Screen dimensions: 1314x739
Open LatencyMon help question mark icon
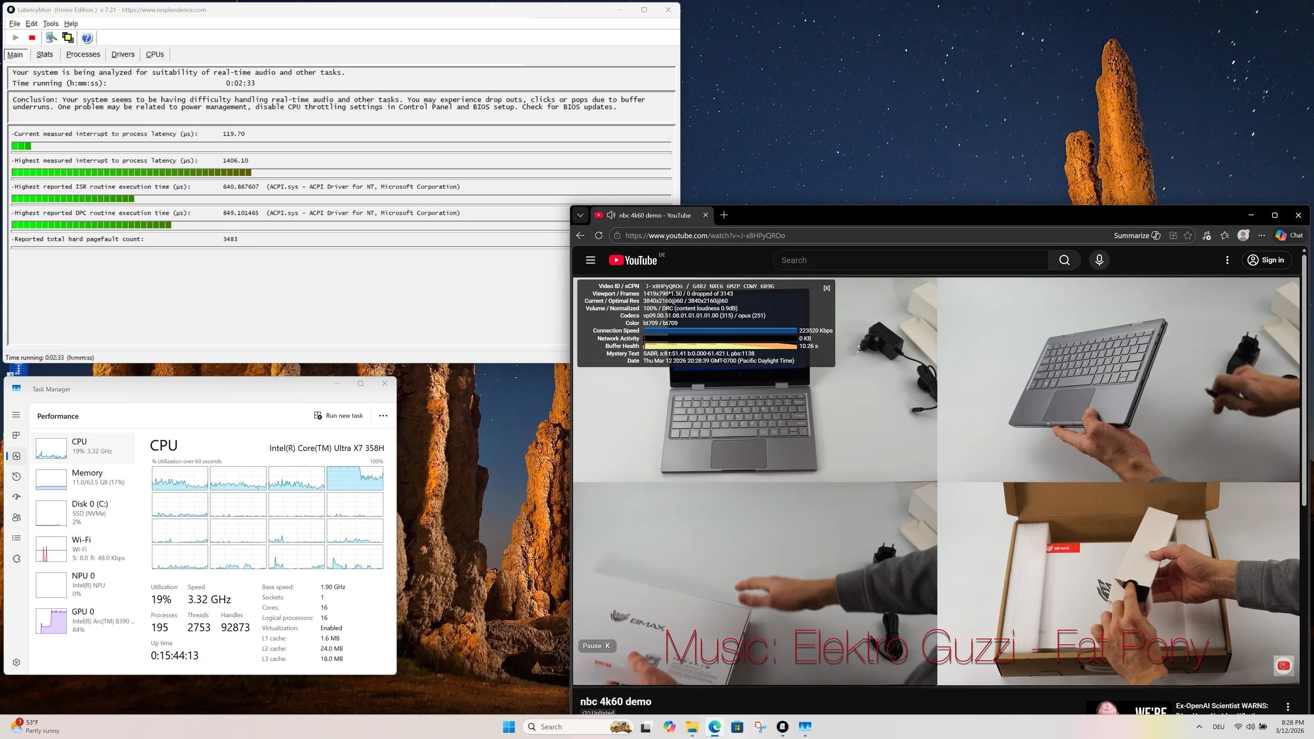[87, 37]
